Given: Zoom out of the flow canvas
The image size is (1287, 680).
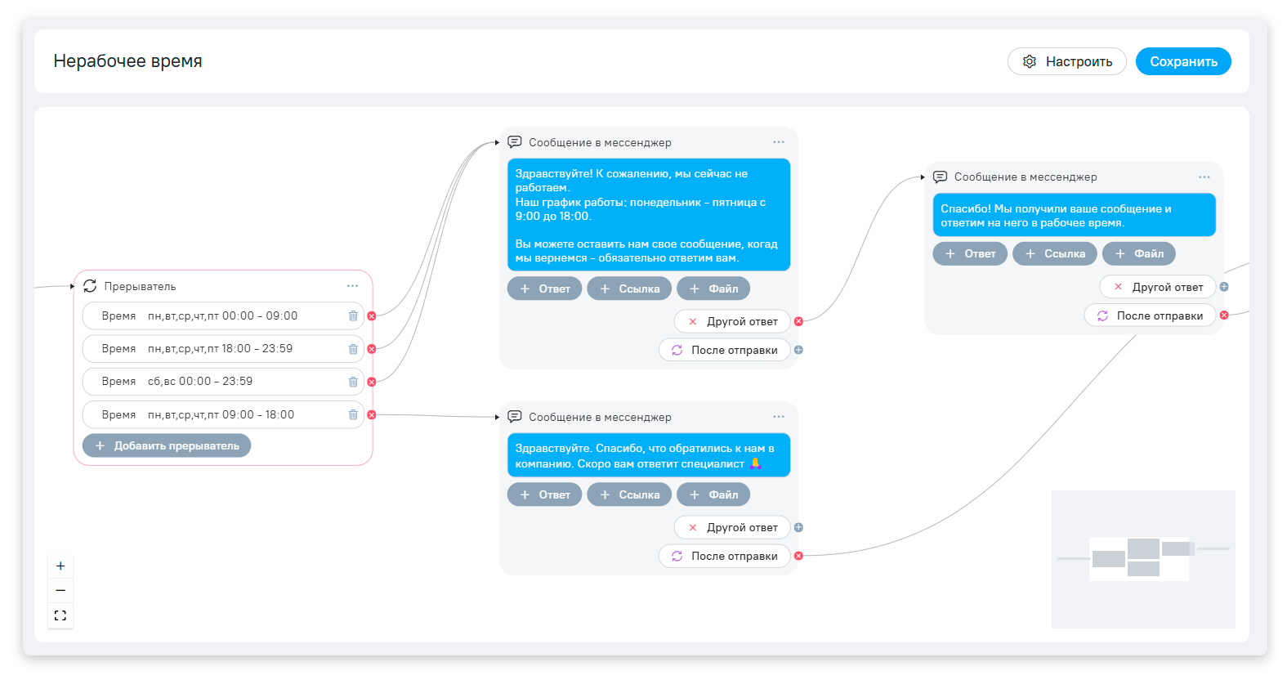Looking at the screenshot, I should coord(60,590).
